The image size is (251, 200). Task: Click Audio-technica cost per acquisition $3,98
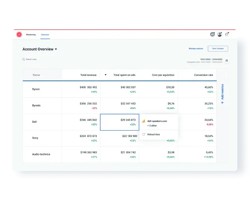pos(171,152)
